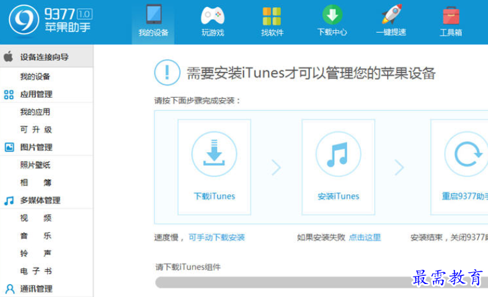Click the 应用管理 grid icon
Image resolution: width=488 pixels, height=297 pixels.
(x=9, y=95)
